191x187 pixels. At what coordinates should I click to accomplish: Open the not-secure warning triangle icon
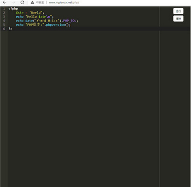(x=32, y=2)
